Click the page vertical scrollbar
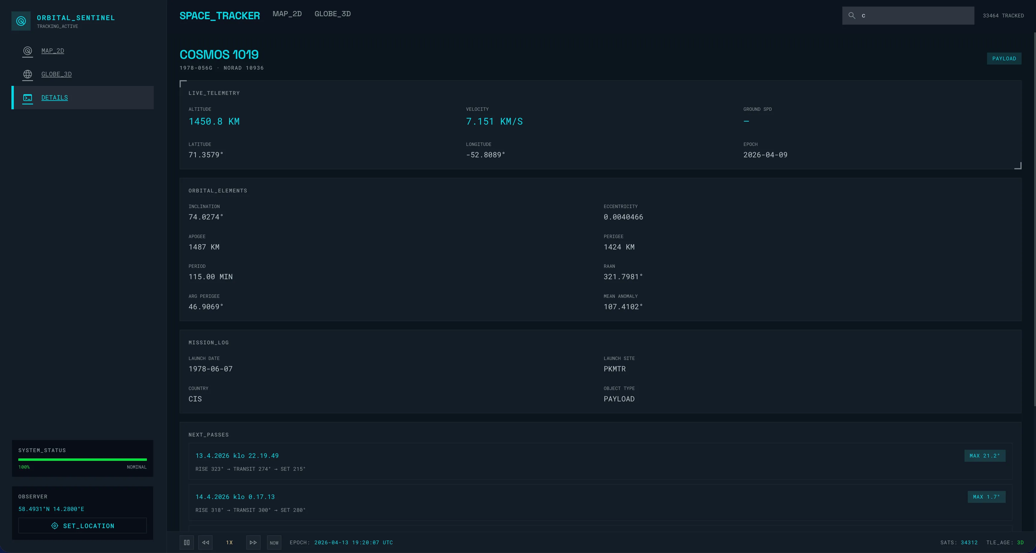The height and width of the screenshot is (553, 1036). click(1034, 219)
